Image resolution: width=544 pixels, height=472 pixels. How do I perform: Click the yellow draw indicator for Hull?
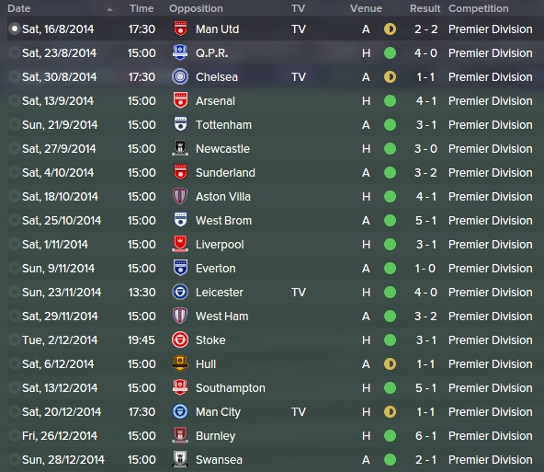point(390,364)
